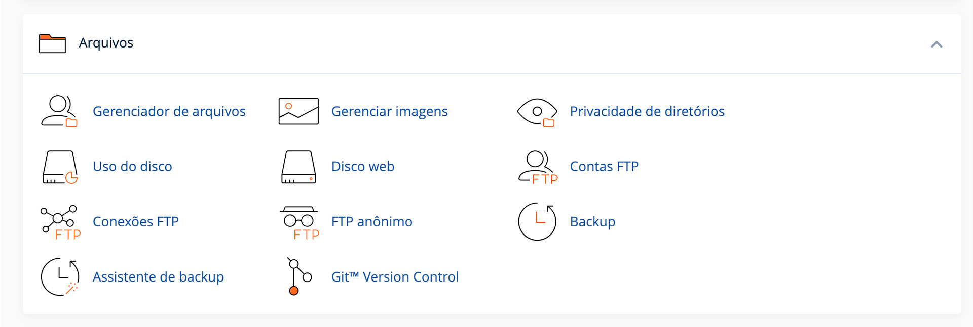973x327 pixels.
Task: Click the Git Version Control branch icon
Action: point(298,277)
